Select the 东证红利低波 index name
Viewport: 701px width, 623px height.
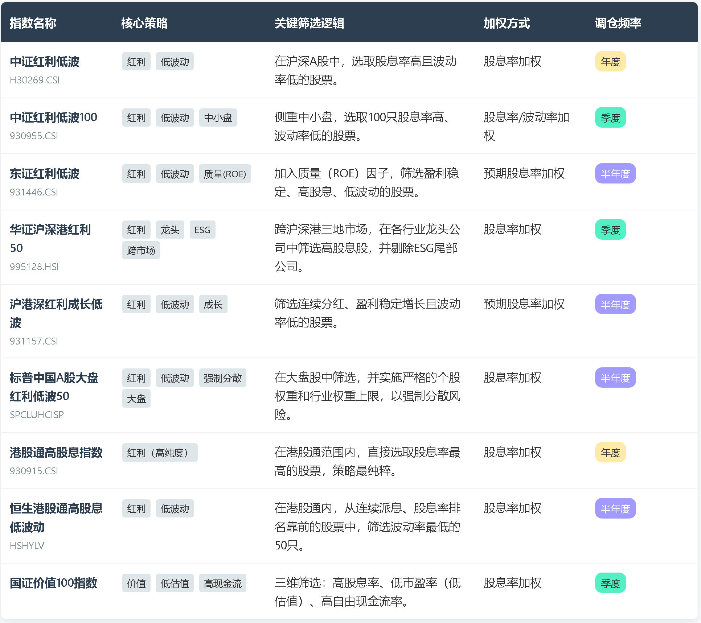(45, 174)
